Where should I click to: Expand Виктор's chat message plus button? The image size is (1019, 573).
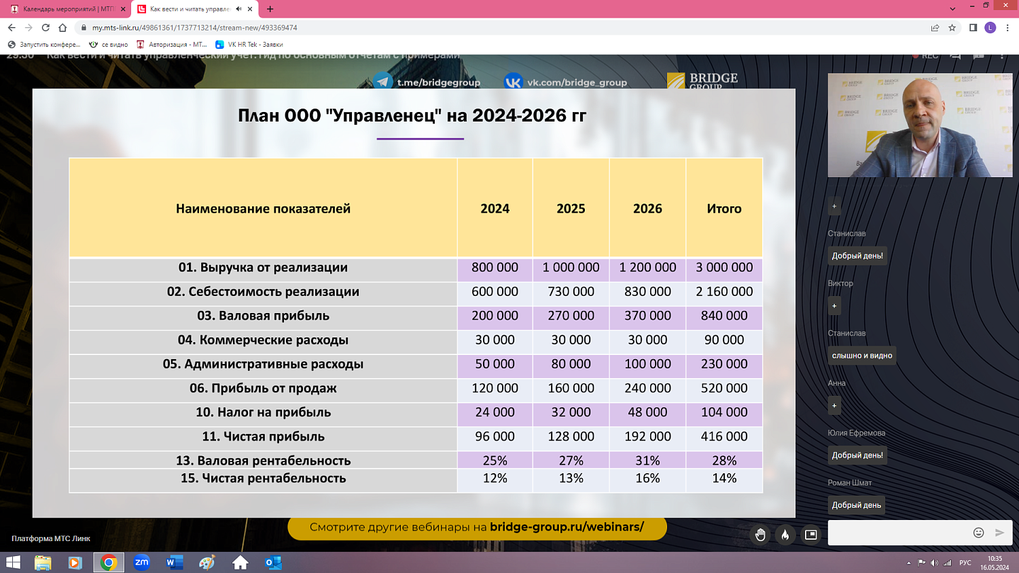tap(834, 306)
